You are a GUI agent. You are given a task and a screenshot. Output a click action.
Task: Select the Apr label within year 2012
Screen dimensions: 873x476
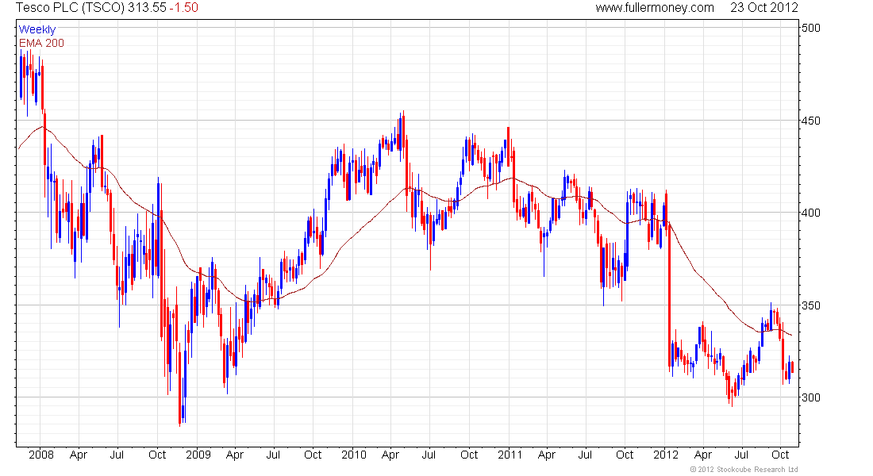(703, 455)
